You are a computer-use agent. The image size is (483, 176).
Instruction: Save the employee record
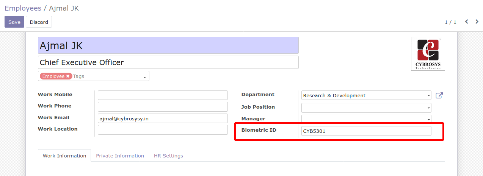coord(14,22)
